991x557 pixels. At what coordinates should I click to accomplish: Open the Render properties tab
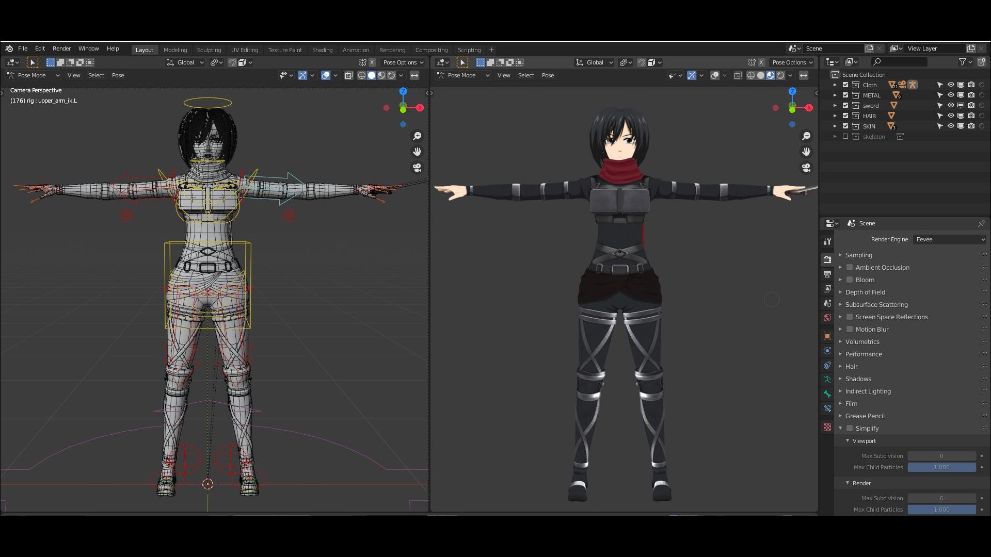tap(827, 259)
